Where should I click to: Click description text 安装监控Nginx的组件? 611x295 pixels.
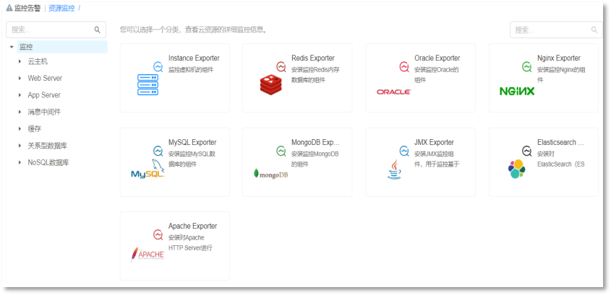point(561,75)
